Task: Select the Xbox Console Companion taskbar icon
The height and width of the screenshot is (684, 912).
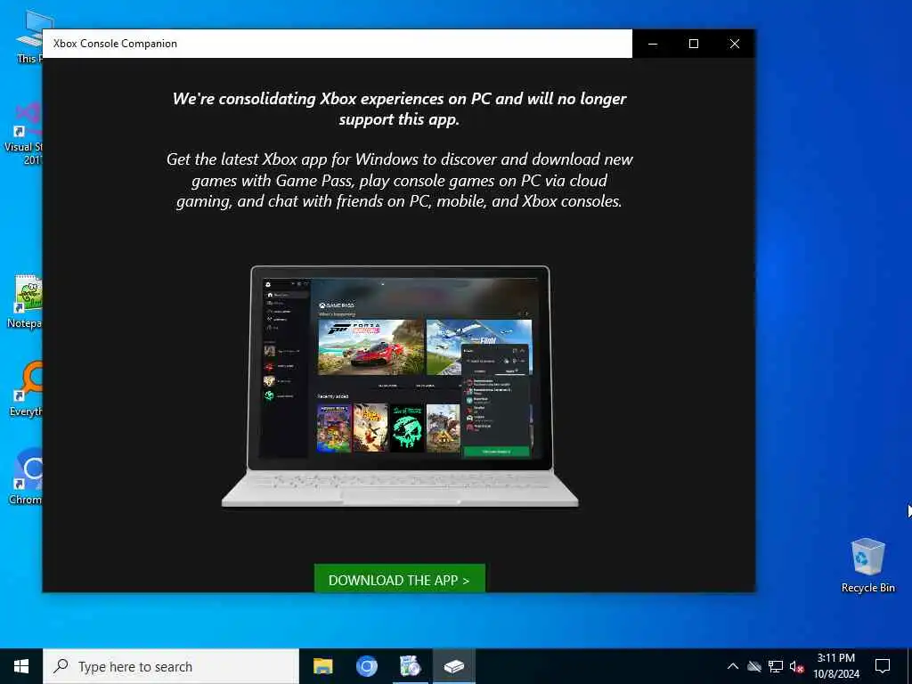Action: coord(453,666)
